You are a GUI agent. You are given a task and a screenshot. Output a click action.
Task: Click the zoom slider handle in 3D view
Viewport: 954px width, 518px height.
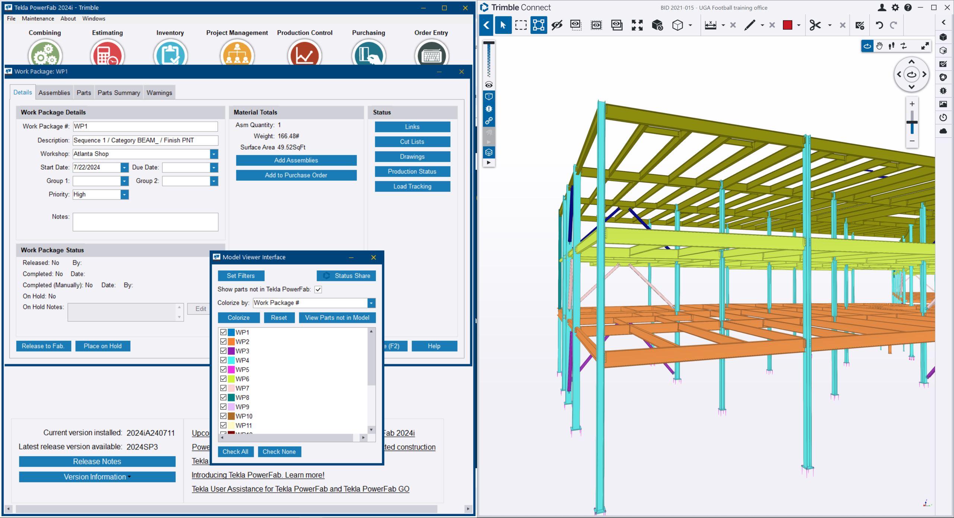pos(912,122)
